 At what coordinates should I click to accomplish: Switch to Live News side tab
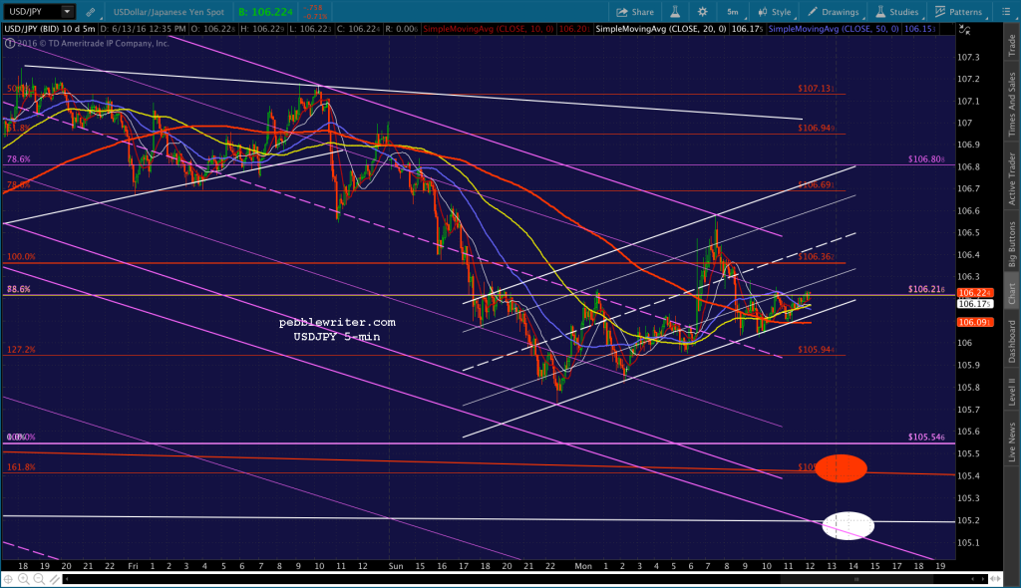coord(1012,442)
